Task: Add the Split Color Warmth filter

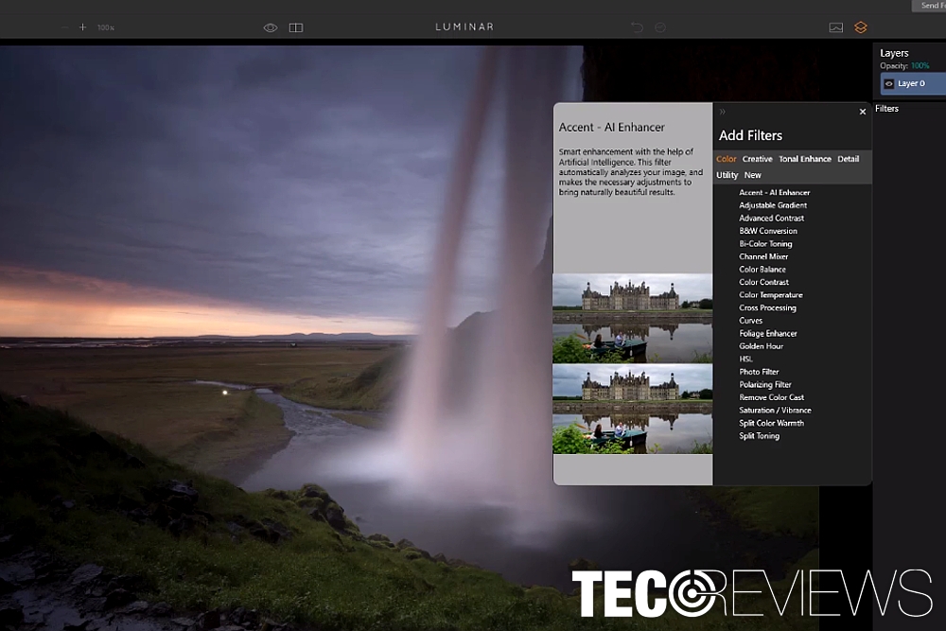Action: coord(772,424)
